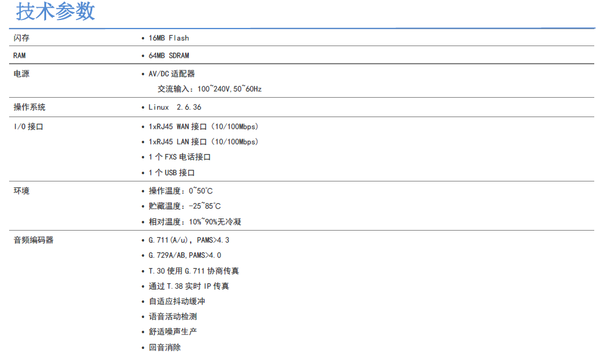This screenshot has height=352, width=607.
Task: Click the 贮藏温度 -25~85°C line
Action: pyautogui.click(x=185, y=206)
